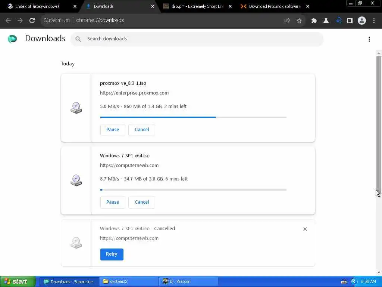Viewport: 382px width, 287px height.
Task: Close the Download Proxmox software tab
Action: (x=308, y=7)
